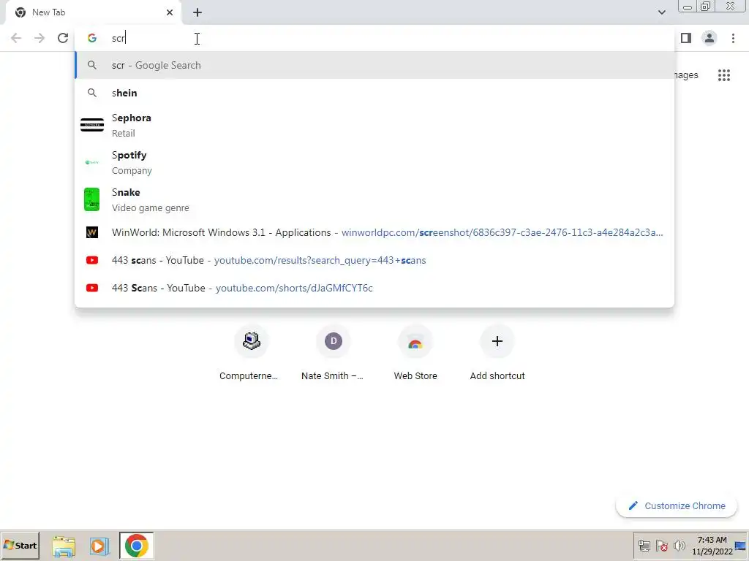Open the Nate Smith shortcut tile
Screen dimensions: 749x561
[x=333, y=354]
